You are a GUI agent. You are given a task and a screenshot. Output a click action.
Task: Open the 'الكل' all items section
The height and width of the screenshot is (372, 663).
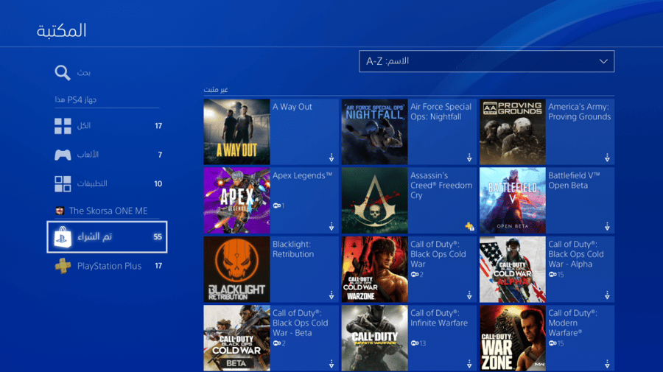pos(107,126)
